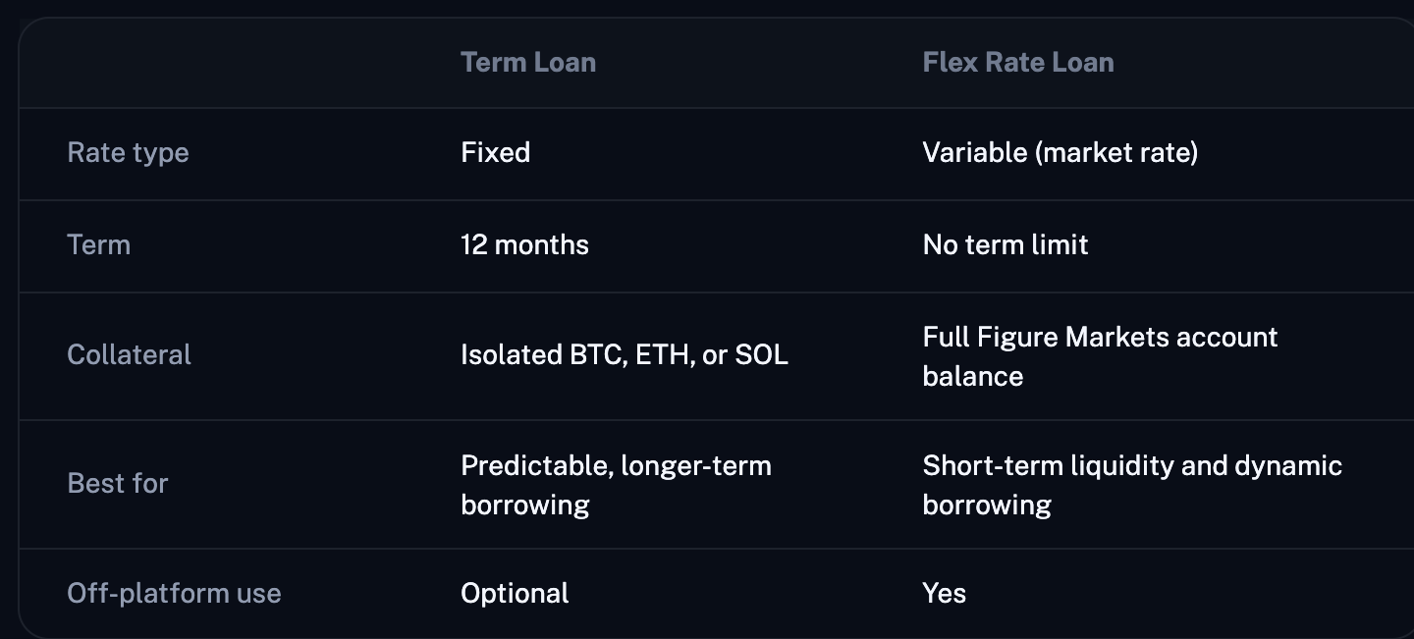Click the Fixed rate type cell
Viewport: 1414px width, 639px height.
pos(495,152)
